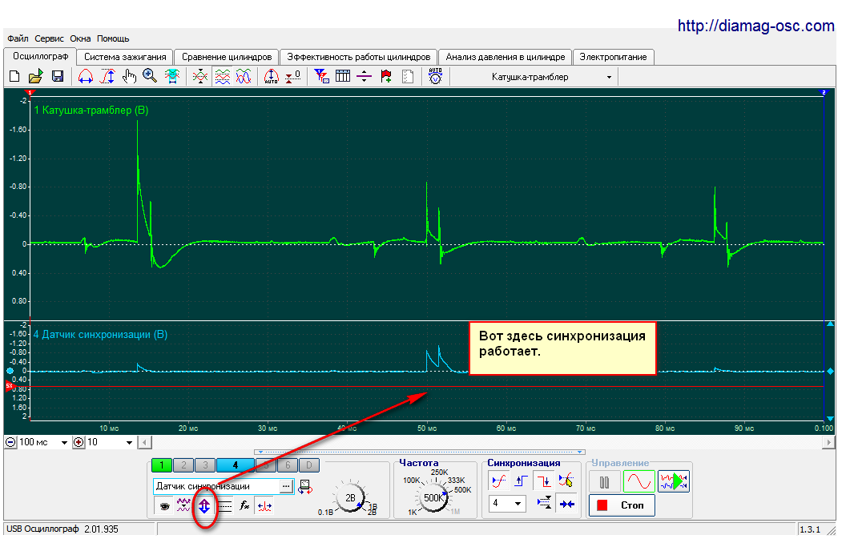Click the grid columns icon
Screen dimensions: 846x539
tap(343, 77)
